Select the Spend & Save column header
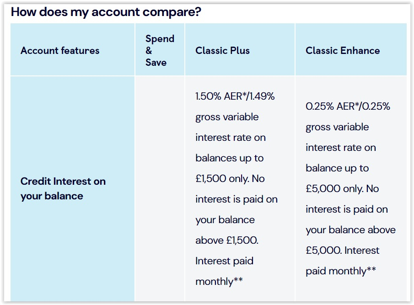 point(160,49)
